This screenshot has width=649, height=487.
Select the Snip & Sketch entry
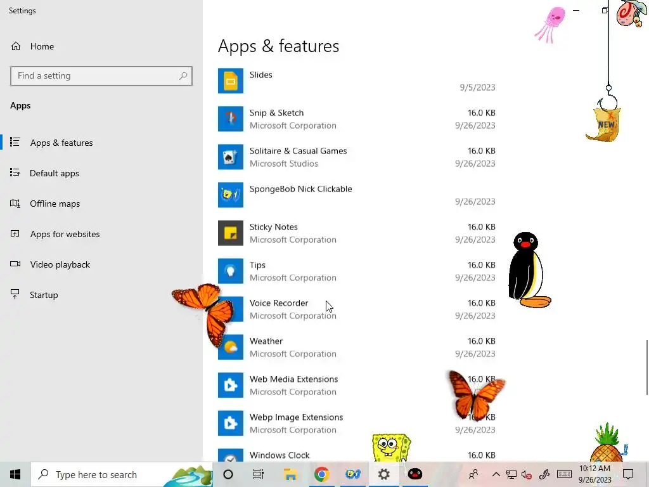[357, 119]
